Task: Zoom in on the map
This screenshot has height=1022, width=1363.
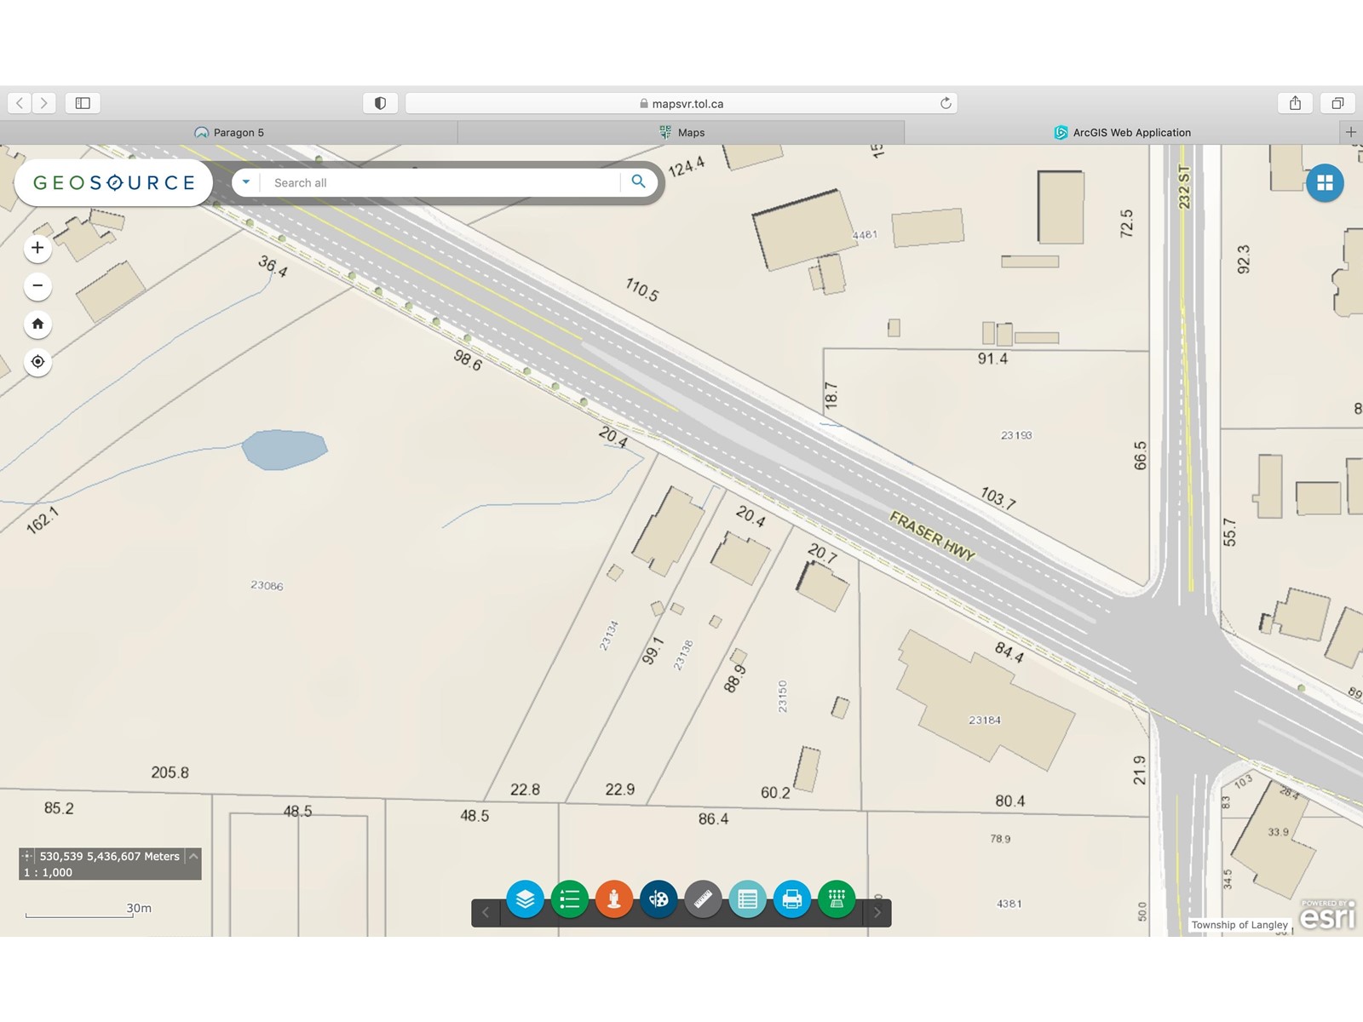Action: click(37, 248)
